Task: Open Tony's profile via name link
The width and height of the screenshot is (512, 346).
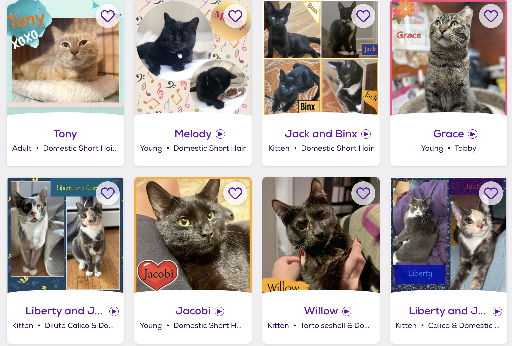Action: point(65,134)
